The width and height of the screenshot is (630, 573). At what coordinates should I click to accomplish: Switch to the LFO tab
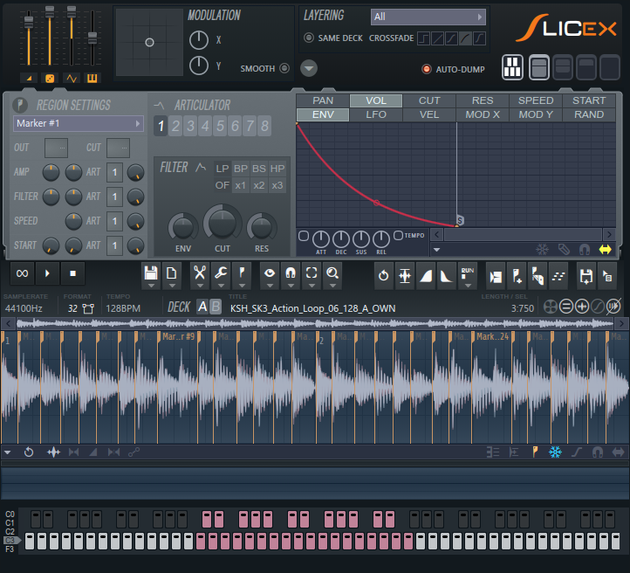point(376,114)
